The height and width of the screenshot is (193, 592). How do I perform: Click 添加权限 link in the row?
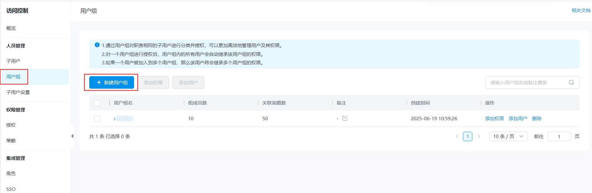pos(495,118)
